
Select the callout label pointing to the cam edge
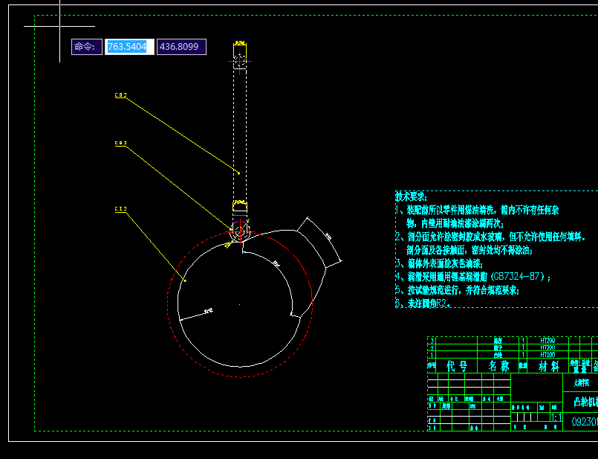click(120, 209)
